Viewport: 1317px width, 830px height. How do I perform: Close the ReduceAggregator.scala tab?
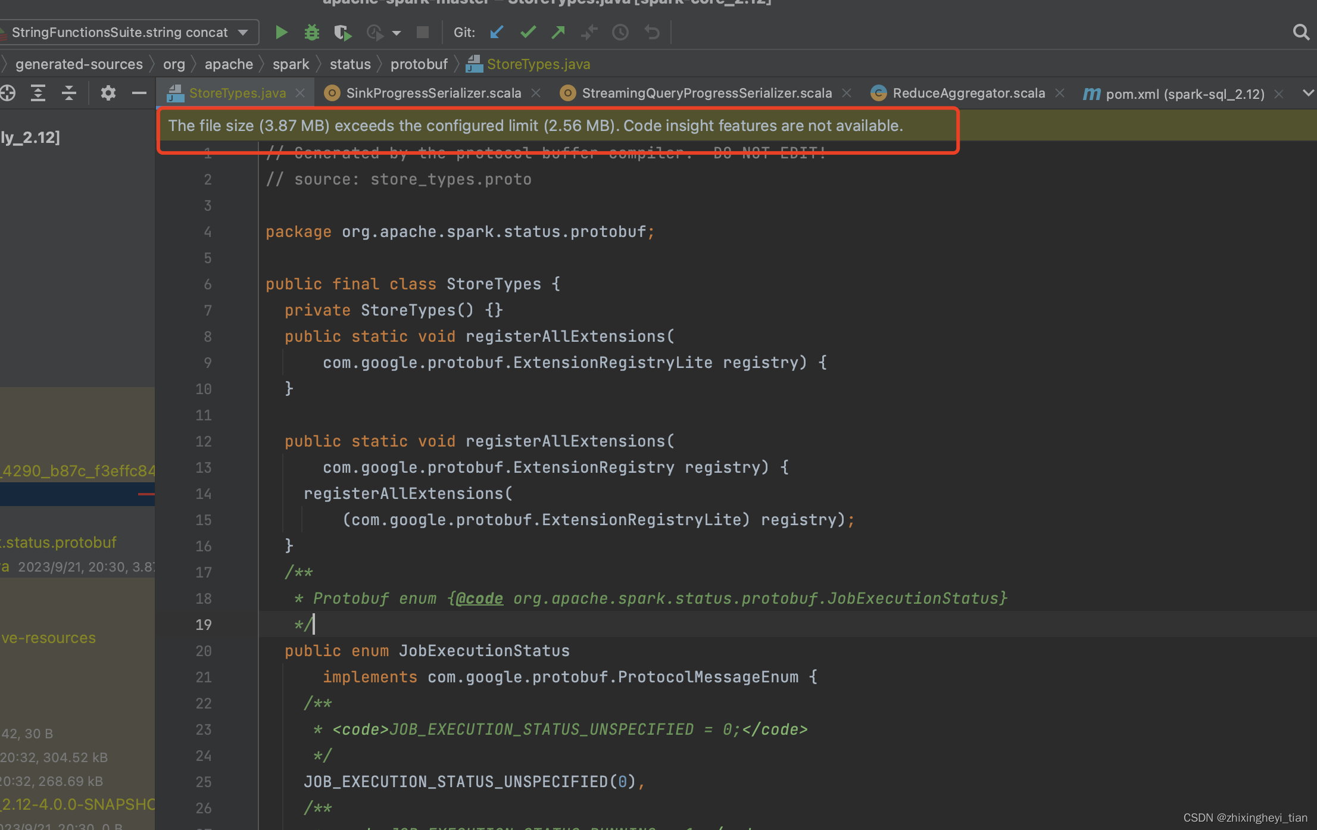[x=1060, y=93]
